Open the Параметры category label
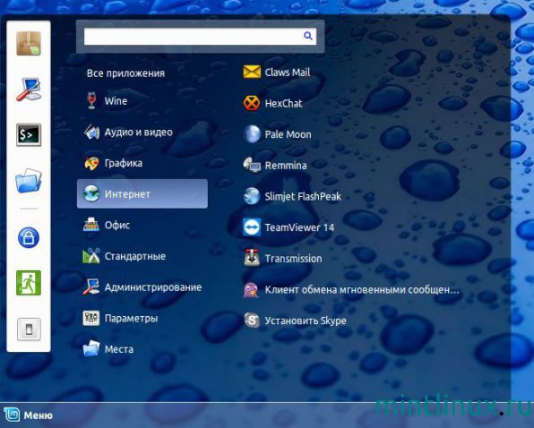This screenshot has height=428, width=534. pos(131,318)
